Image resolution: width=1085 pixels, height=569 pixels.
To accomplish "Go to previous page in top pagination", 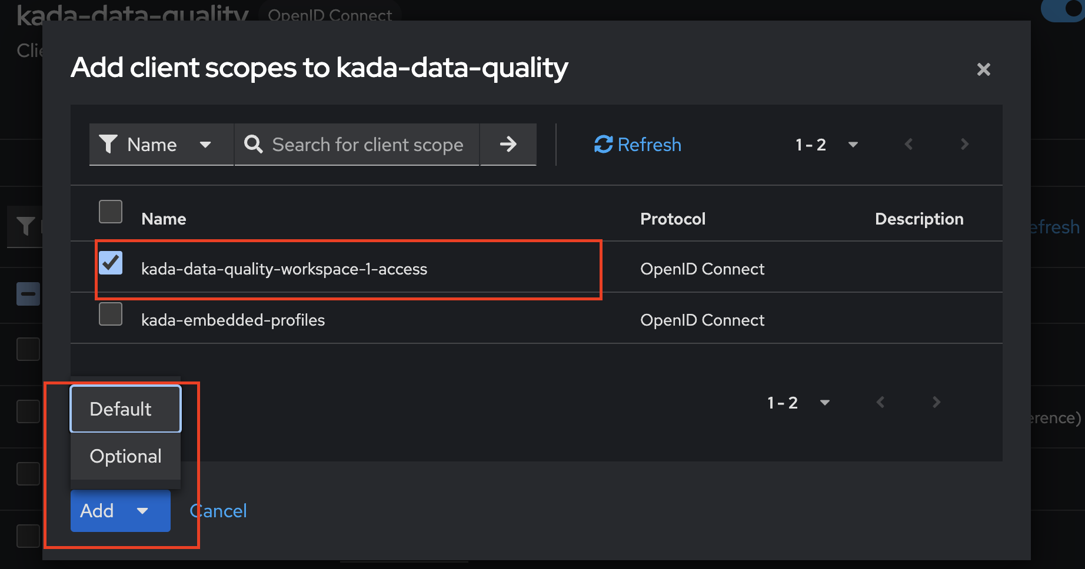I will 908,144.
